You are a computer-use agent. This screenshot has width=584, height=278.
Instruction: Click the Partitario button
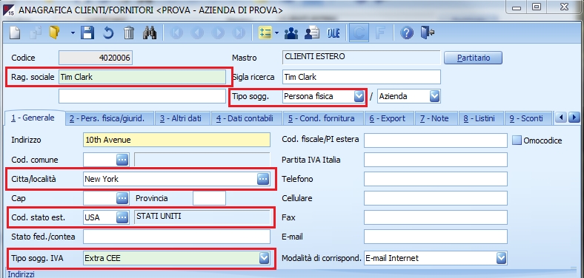click(x=474, y=58)
